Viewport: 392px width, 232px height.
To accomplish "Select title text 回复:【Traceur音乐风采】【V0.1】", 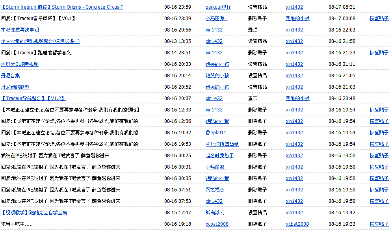I will point(38,19).
